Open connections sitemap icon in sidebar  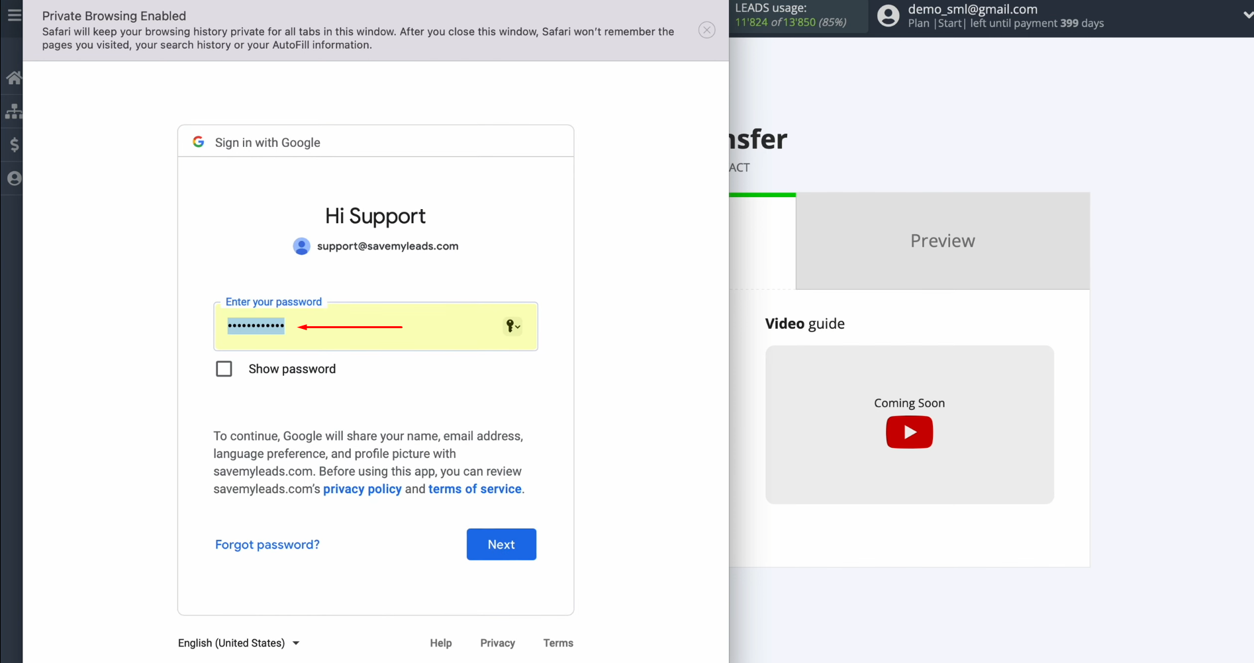click(13, 111)
